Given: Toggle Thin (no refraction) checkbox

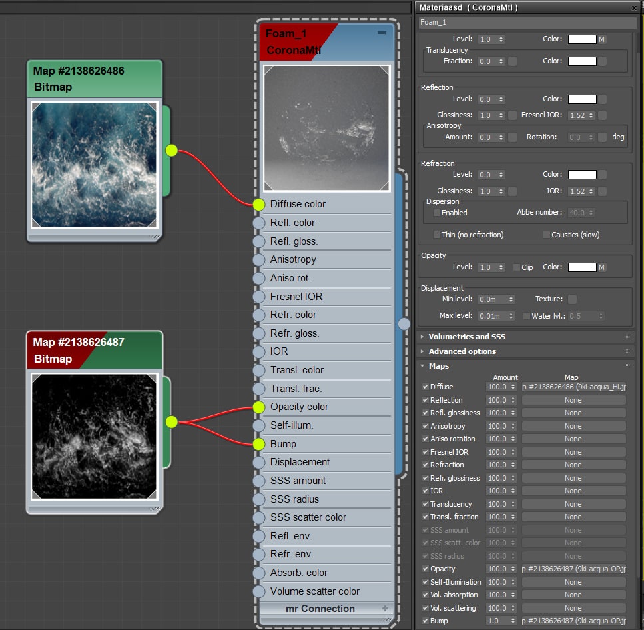Looking at the screenshot, I should click(x=437, y=235).
